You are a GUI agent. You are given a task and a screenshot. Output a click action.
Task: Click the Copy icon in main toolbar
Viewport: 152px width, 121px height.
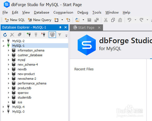113,20
